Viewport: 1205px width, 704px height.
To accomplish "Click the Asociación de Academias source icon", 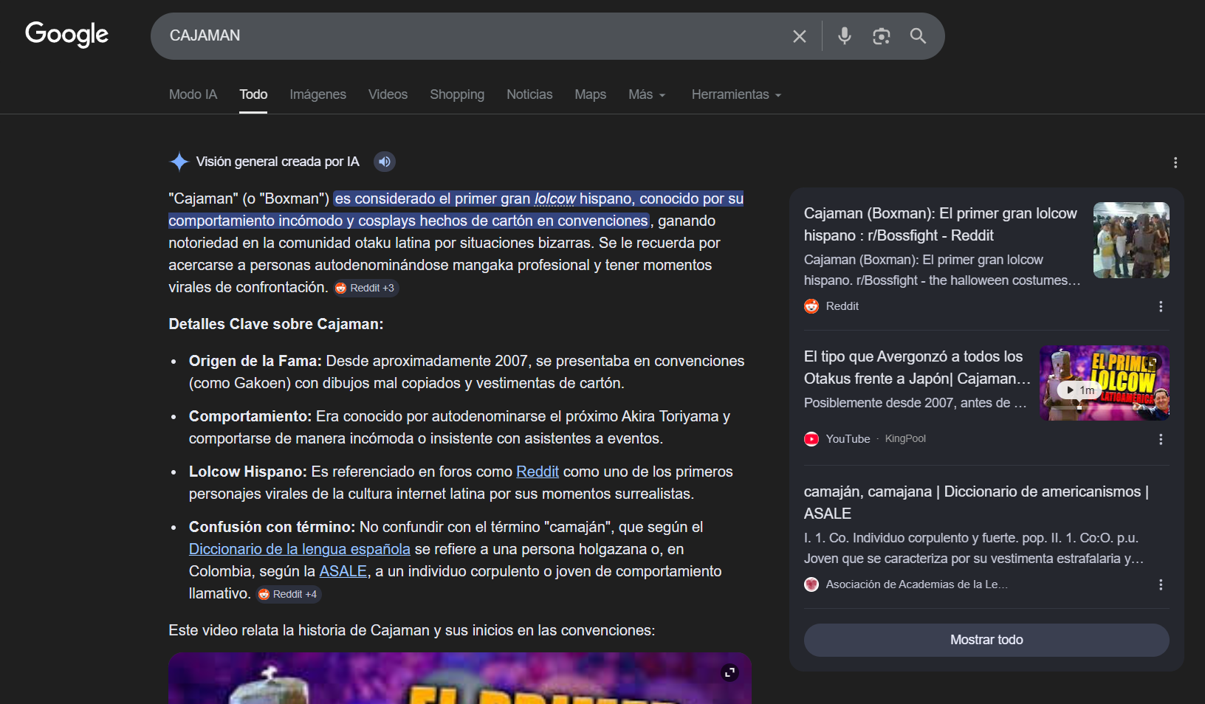I will pyautogui.click(x=811, y=584).
